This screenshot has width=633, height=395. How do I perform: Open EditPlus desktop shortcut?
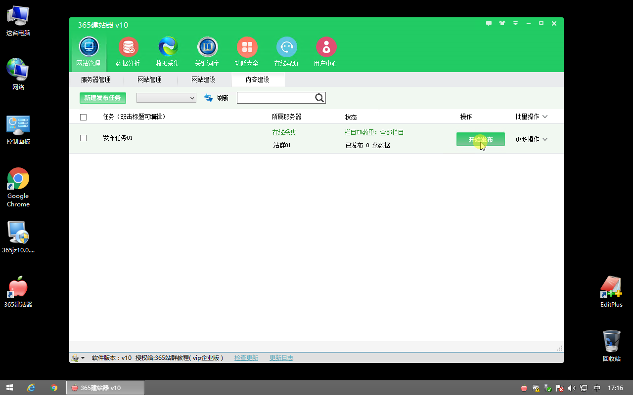pyautogui.click(x=611, y=292)
